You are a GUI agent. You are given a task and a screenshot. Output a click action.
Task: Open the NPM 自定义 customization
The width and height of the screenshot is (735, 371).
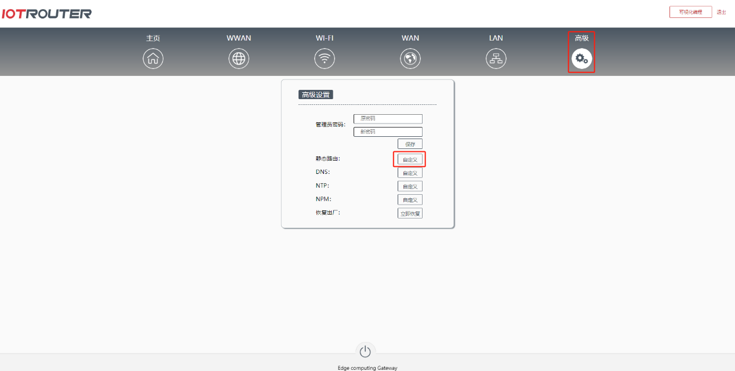pyautogui.click(x=410, y=199)
